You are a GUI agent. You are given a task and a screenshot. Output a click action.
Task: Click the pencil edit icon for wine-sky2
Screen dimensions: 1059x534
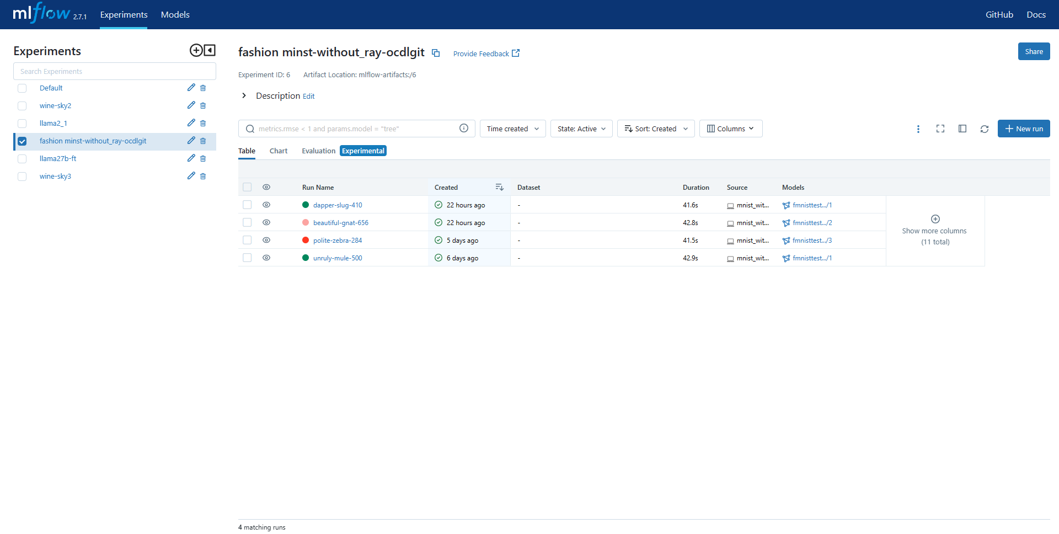[x=191, y=105]
